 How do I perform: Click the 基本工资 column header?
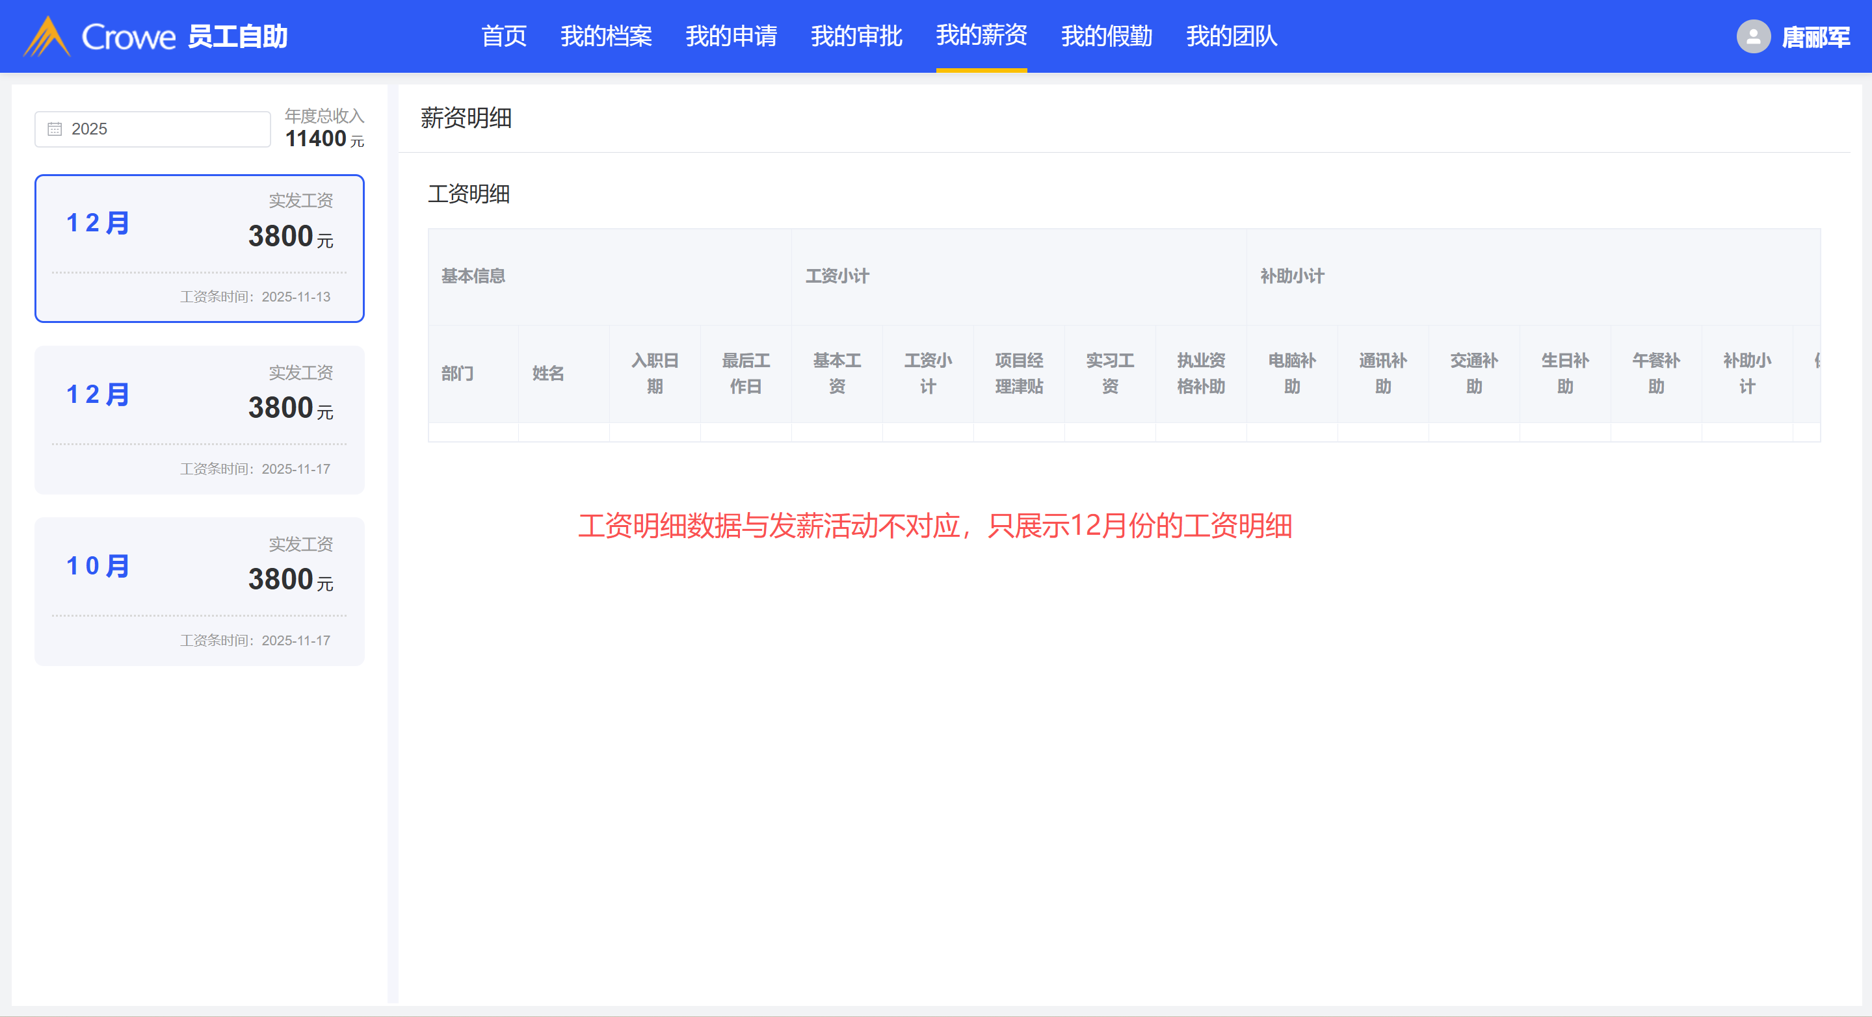pos(836,374)
